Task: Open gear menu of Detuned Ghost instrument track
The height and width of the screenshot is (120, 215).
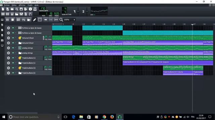Action: [x=8, y=38]
